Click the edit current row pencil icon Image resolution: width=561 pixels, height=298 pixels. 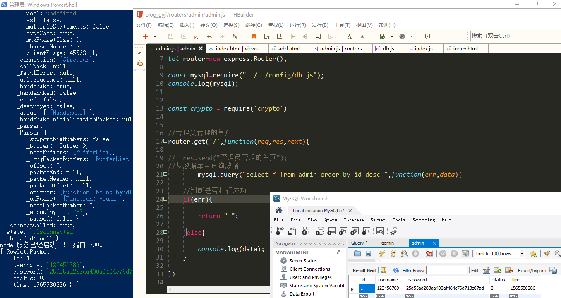click(487, 270)
